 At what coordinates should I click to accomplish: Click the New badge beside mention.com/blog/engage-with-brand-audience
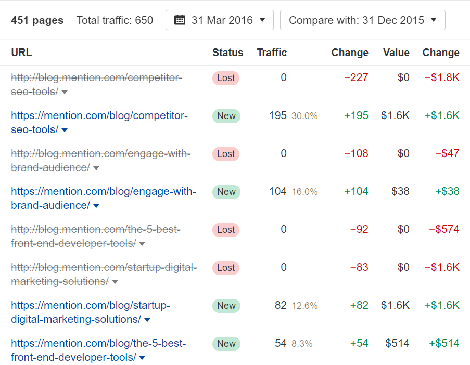[x=226, y=191]
